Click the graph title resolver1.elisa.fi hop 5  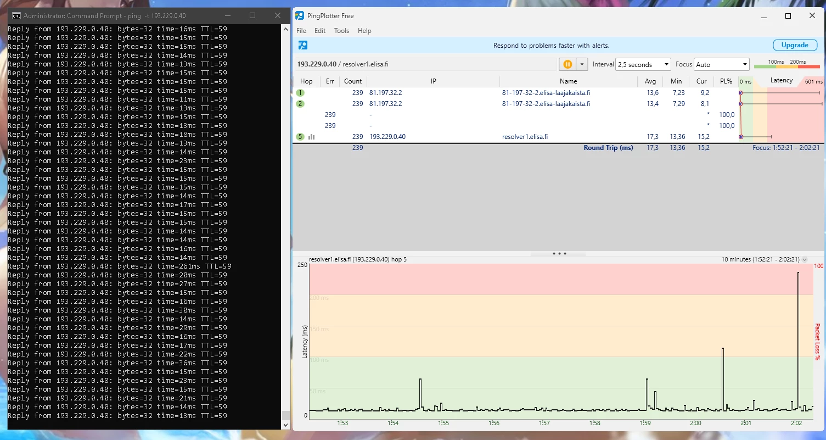pos(358,259)
